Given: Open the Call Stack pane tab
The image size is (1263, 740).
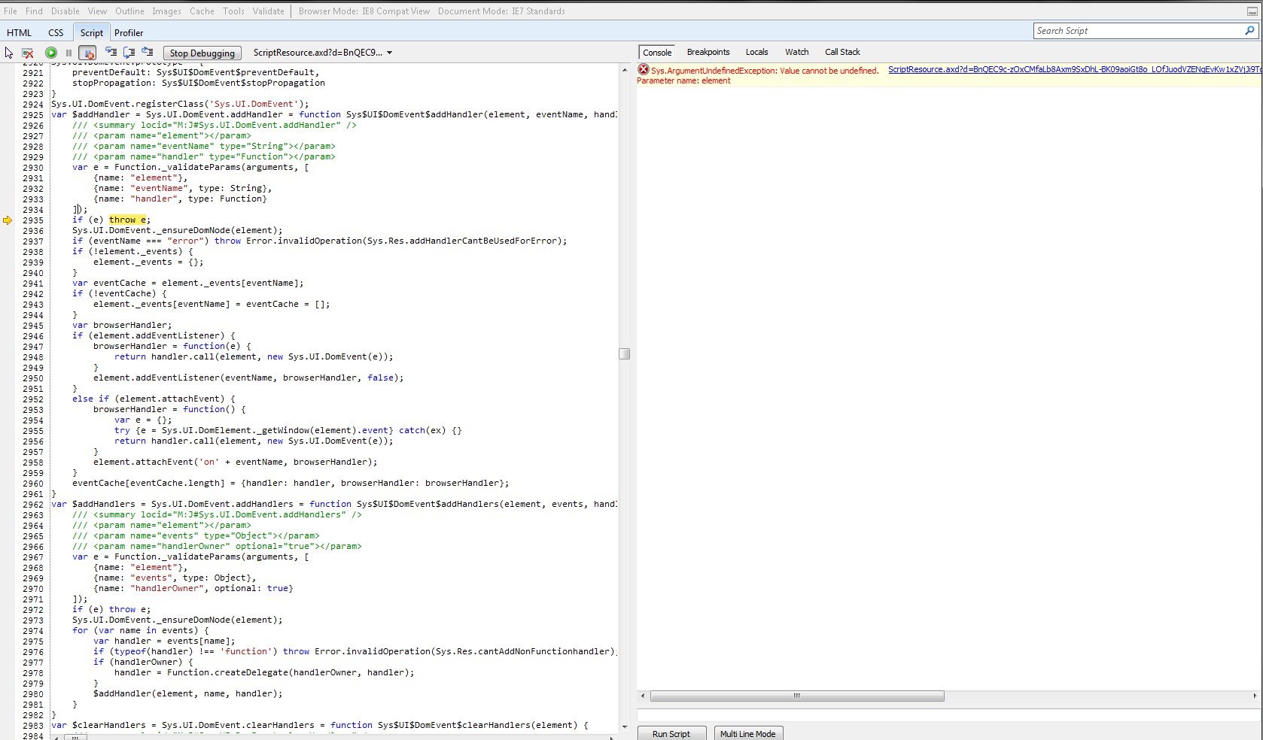Looking at the screenshot, I should click(x=842, y=52).
